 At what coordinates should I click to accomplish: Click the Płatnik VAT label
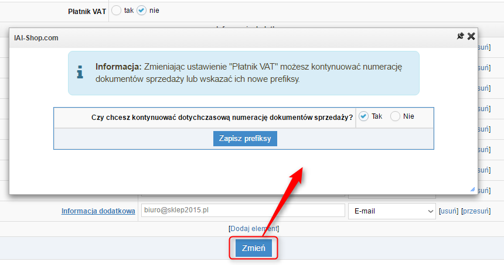tap(87, 12)
